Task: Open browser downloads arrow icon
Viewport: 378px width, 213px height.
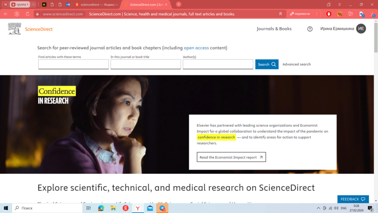Action: 372,14
